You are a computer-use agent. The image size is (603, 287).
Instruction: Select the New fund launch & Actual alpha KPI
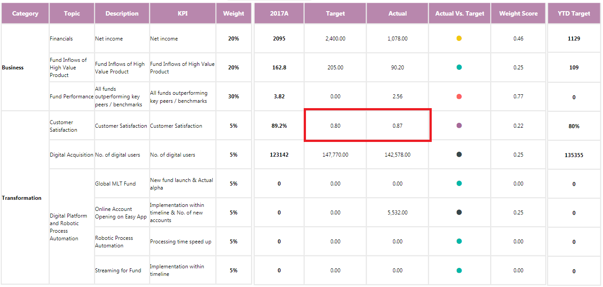tap(182, 184)
